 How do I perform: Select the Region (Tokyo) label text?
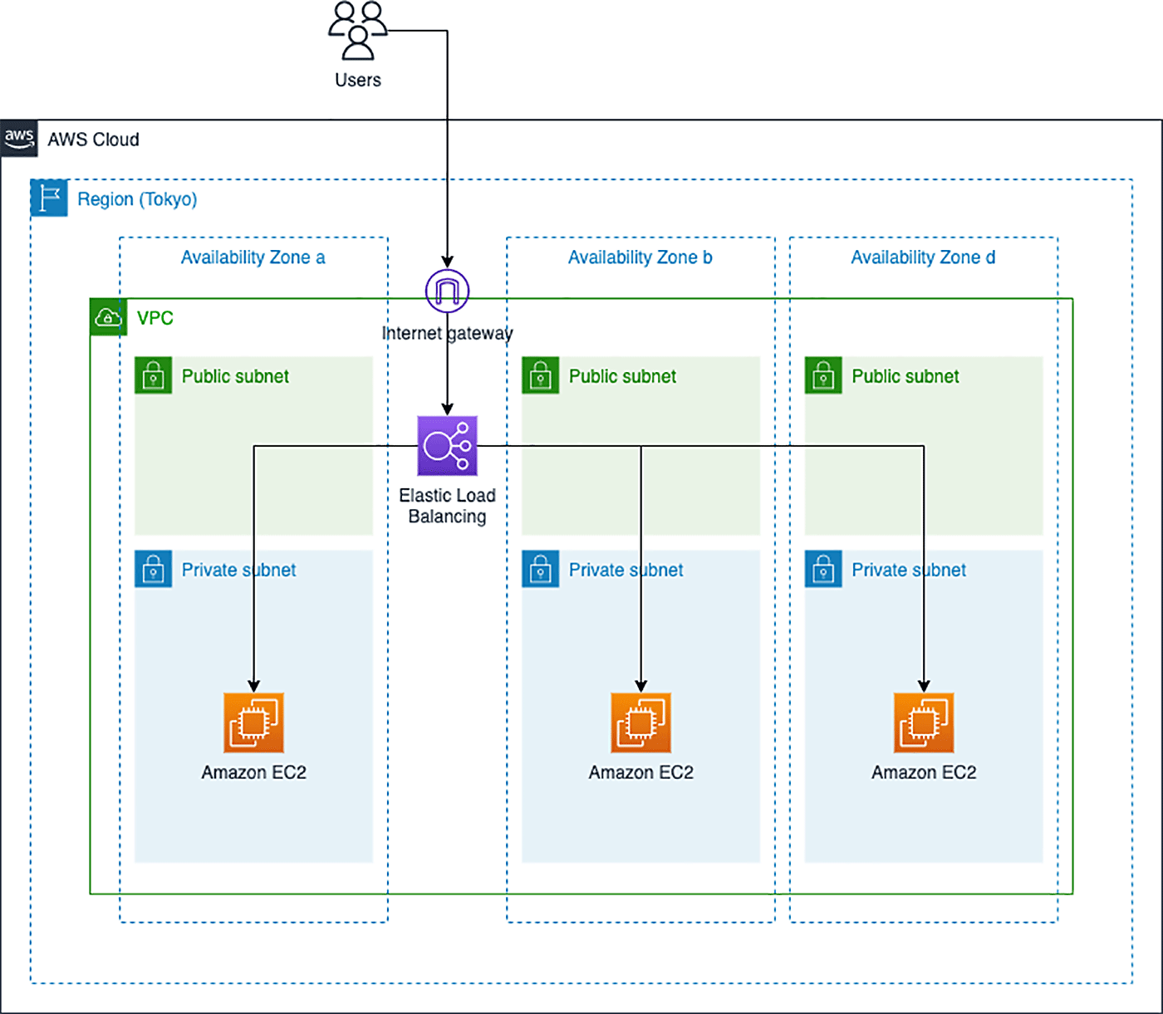pyautogui.click(x=137, y=198)
